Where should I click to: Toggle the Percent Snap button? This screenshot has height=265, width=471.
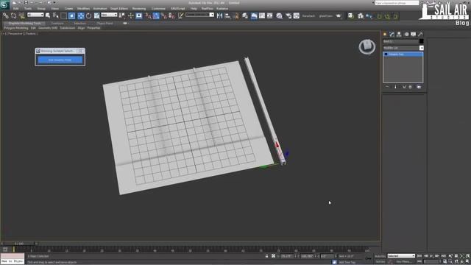tap(163, 15)
